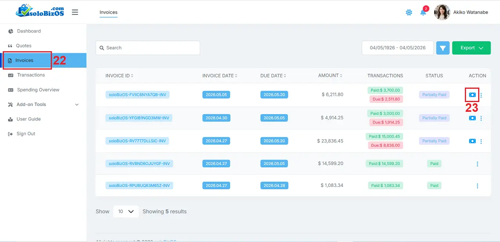Click invoice date 2026.04.30 badge
The width and height of the screenshot is (500, 242).
tap(216, 118)
